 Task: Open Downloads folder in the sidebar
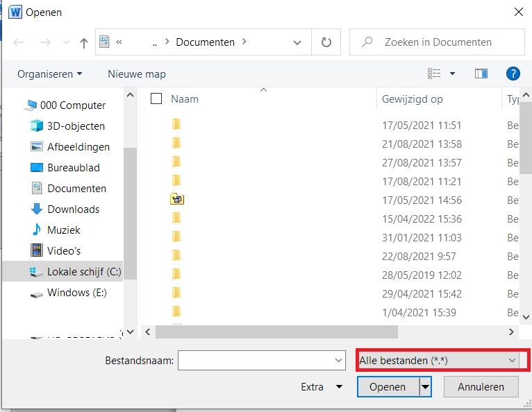point(73,209)
